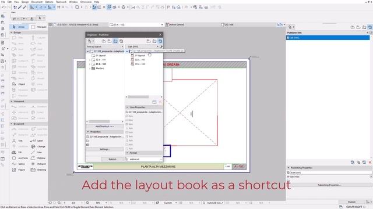The image size is (373, 209).
Task: Select the Drawing tool
Action: (38, 170)
